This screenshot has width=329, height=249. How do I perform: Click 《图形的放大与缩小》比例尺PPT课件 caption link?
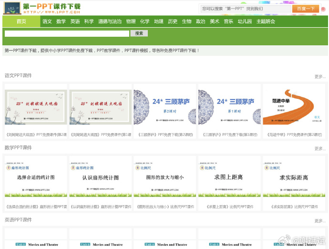pos(165,207)
